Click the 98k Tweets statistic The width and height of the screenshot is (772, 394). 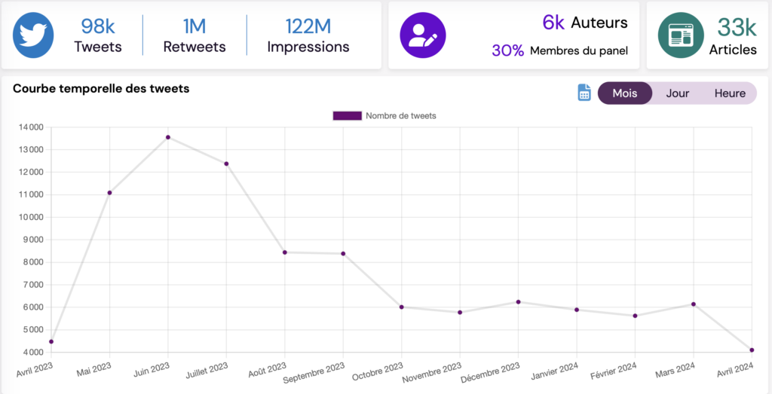pyautogui.click(x=98, y=36)
